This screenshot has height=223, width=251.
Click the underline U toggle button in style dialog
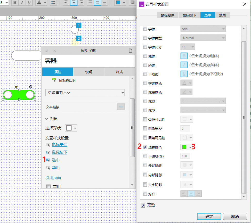pos(184,74)
